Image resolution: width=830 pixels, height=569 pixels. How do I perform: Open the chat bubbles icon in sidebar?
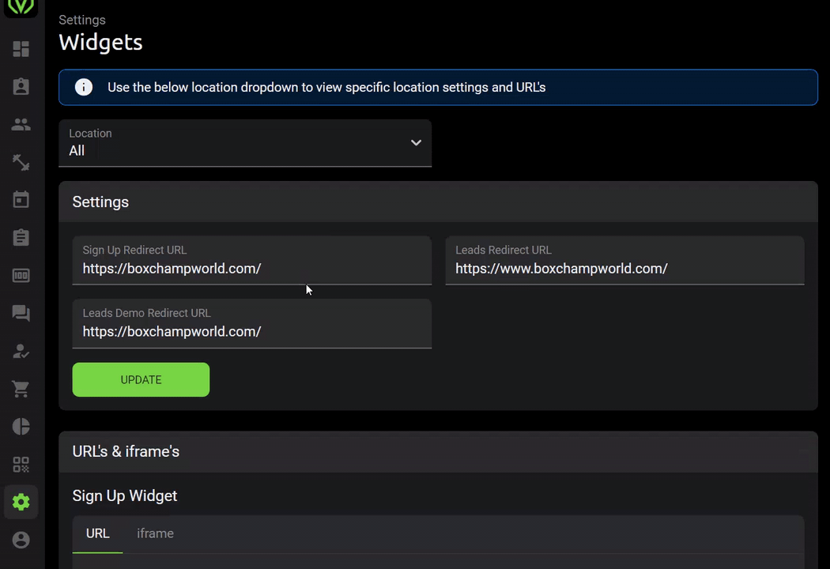[x=21, y=313]
